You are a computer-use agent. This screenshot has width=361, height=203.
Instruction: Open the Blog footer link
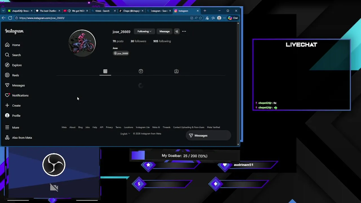(x=80, y=127)
